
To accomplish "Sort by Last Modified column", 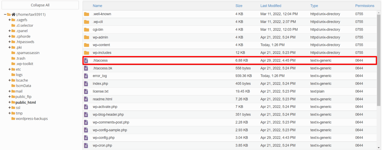I will tap(271, 6).
